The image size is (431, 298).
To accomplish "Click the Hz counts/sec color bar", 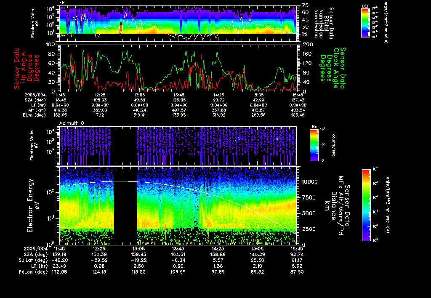I will (314, 145).
